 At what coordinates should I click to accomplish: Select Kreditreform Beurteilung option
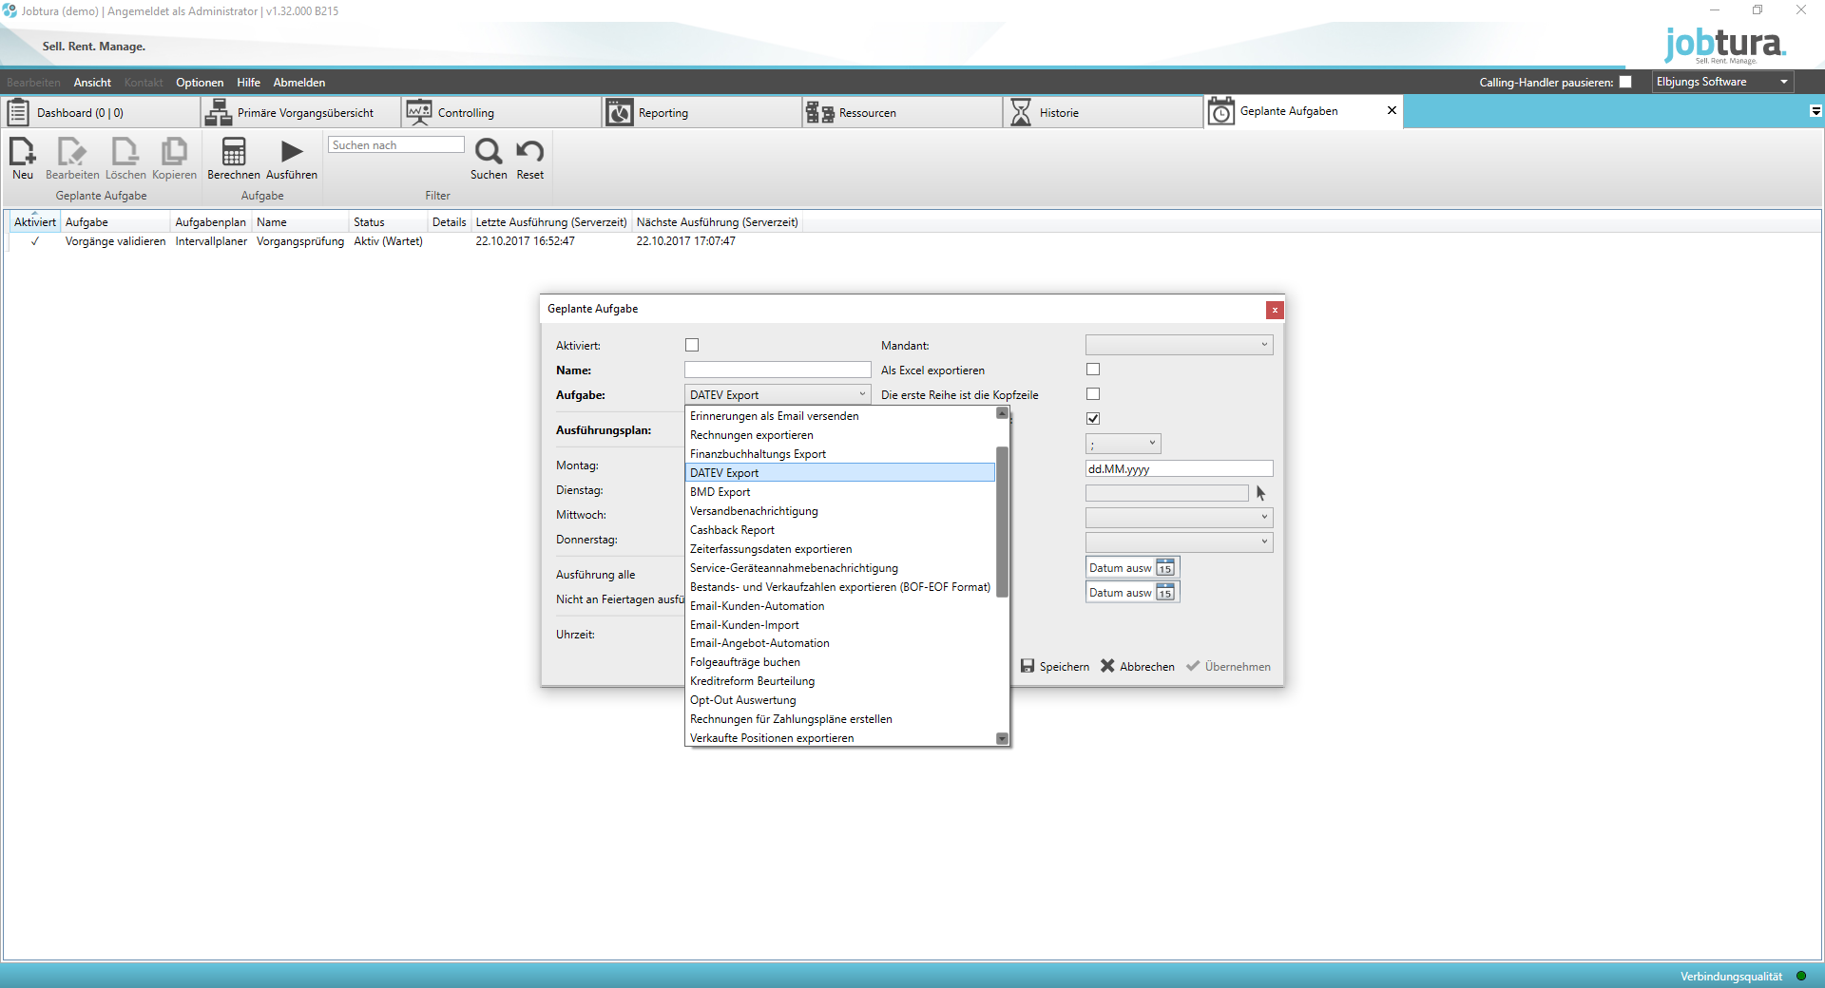(840, 681)
